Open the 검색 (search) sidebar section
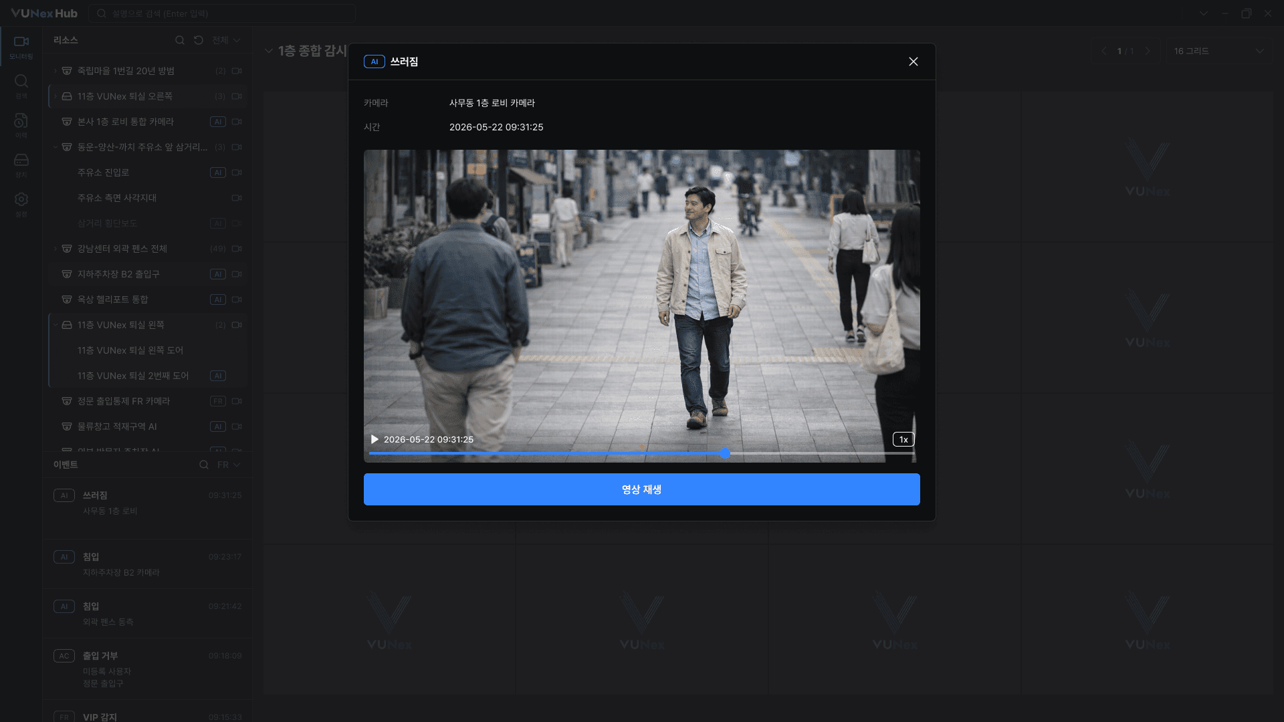 tap(21, 86)
